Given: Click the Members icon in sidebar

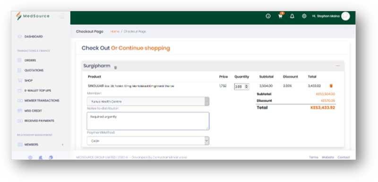Looking at the screenshot, I should pyautogui.click(x=19, y=145).
